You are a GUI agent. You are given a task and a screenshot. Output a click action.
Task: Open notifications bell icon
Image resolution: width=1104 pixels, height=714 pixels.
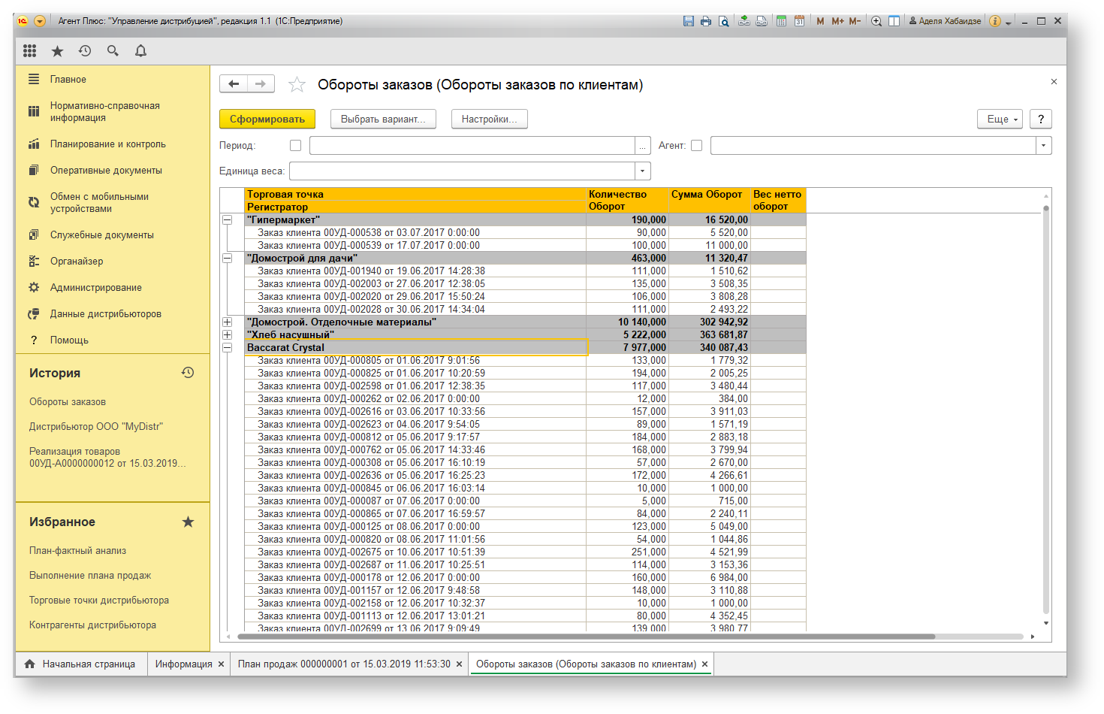[140, 50]
